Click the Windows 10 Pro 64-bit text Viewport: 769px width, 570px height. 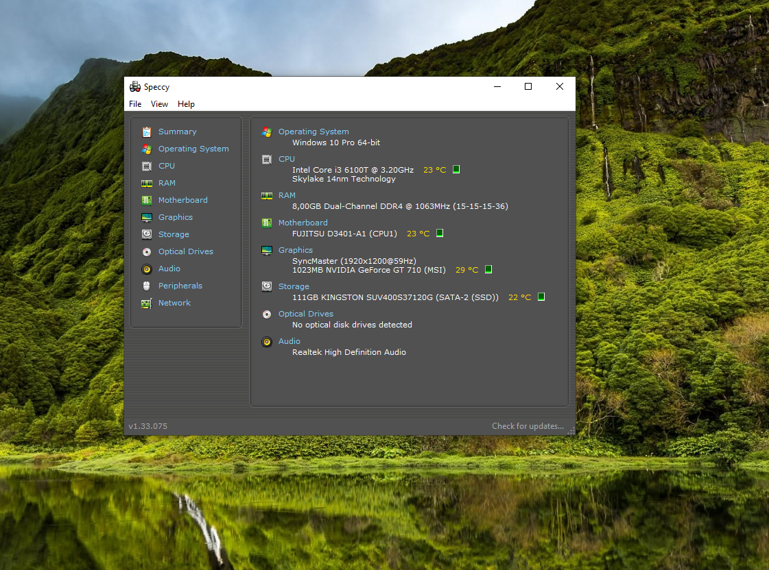336,142
